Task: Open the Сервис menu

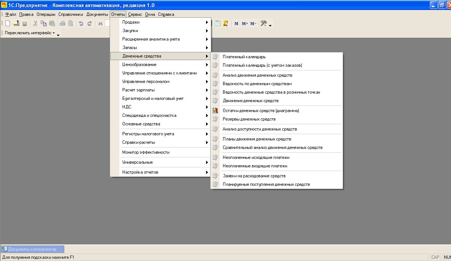Action: point(135,14)
